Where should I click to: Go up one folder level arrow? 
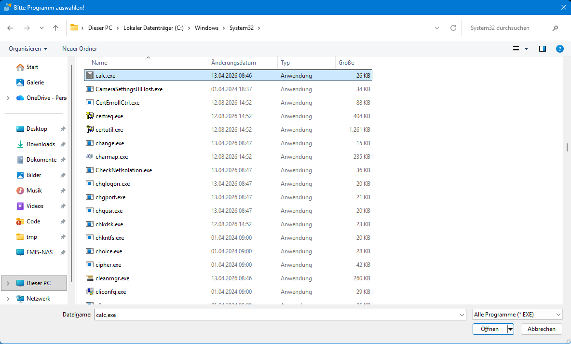coord(56,28)
